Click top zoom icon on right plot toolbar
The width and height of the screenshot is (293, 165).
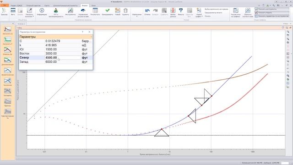click(x=288, y=32)
